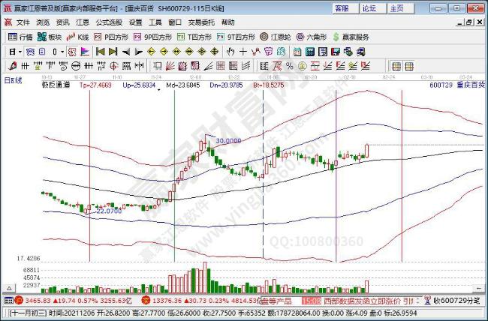Click the colorful flag chart icon
The height and width of the screenshot is (321, 488).
tap(85, 52)
